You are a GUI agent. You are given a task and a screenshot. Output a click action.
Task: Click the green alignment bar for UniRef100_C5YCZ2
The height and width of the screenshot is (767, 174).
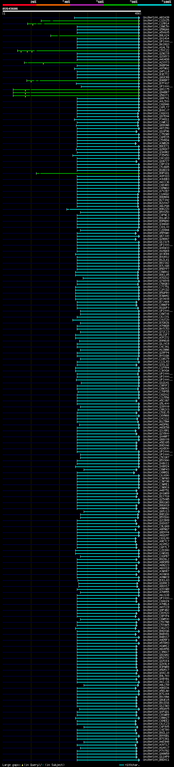[79, 51]
